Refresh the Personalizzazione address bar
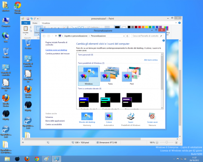This screenshot has width=203, height=162. pyautogui.click(x=127, y=36)
